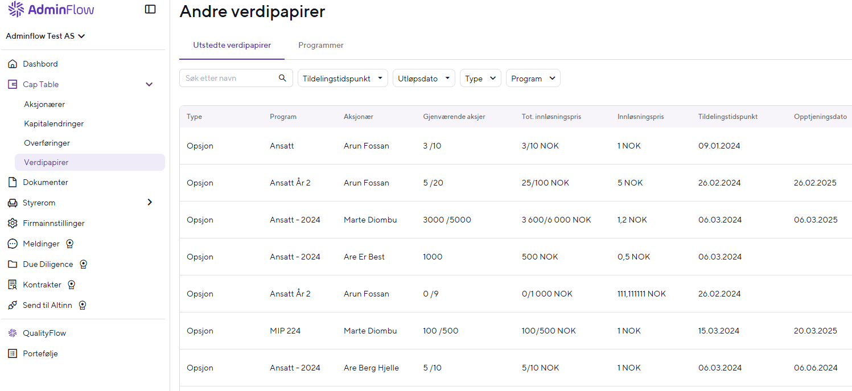This screenshot has width=852, height=391.
Task: Switch to the Programmer tab
Action: (x=321, y=45)
